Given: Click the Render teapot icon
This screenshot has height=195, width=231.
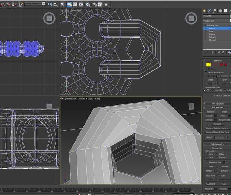Looking at the screenshot, I should pos(106,4).
